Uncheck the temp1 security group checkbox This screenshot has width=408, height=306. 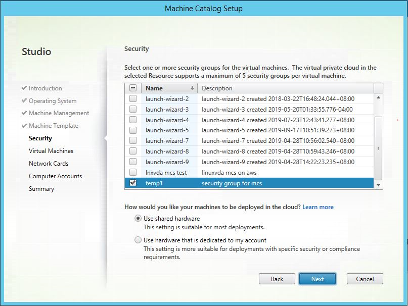point(133,183)
